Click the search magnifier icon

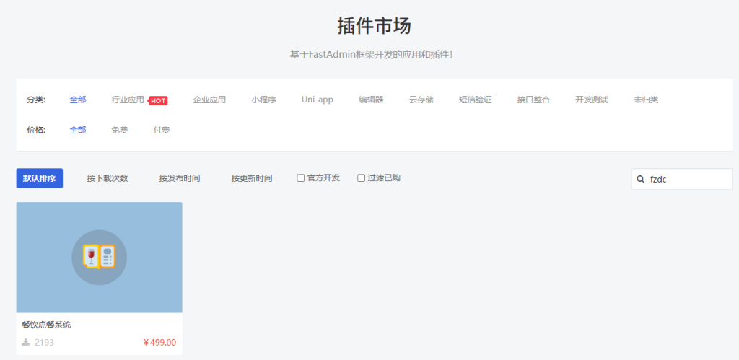[640, 180]
